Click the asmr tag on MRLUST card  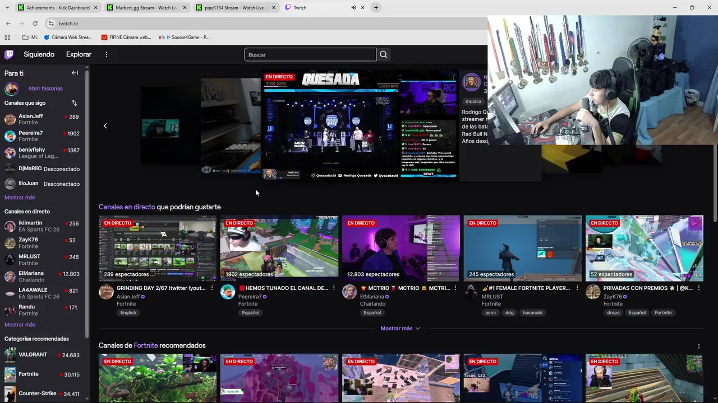click(491, 313)
